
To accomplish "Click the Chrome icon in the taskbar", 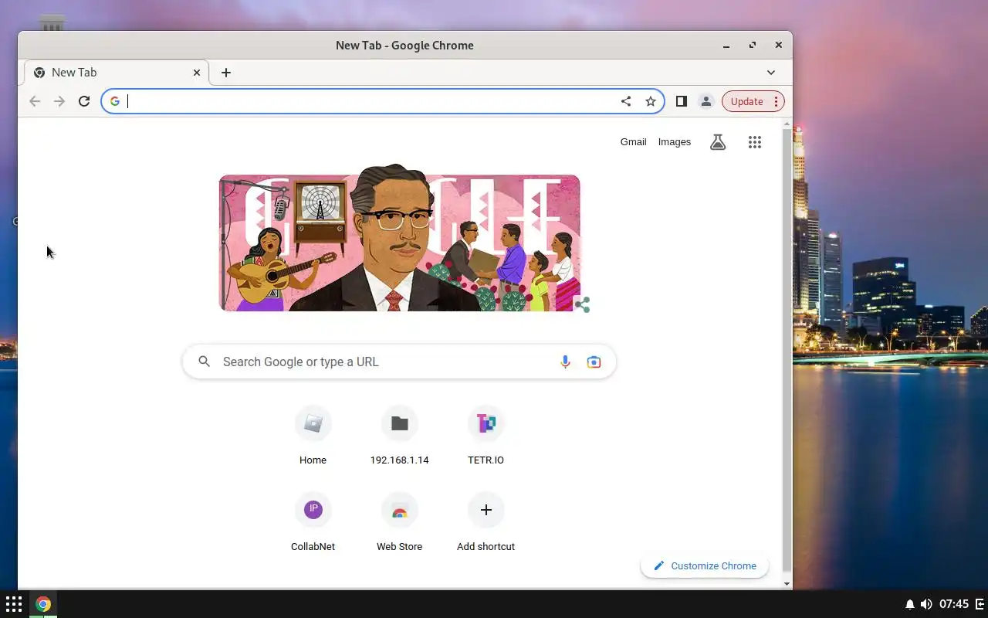I will pos(43,604).
